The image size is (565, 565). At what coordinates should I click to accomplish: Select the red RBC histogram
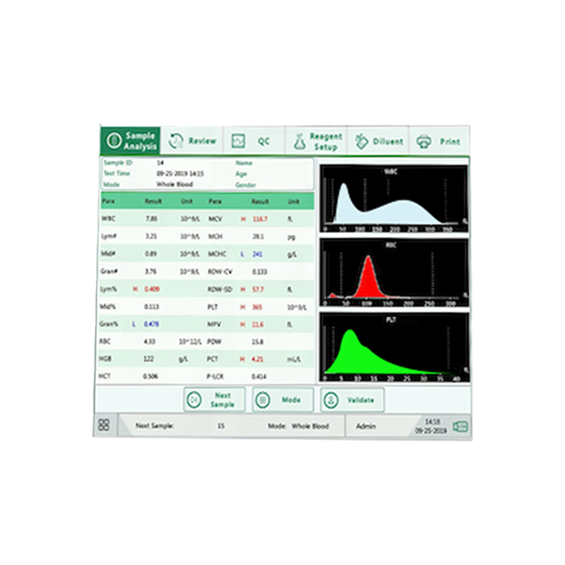[x=393, y=273]
